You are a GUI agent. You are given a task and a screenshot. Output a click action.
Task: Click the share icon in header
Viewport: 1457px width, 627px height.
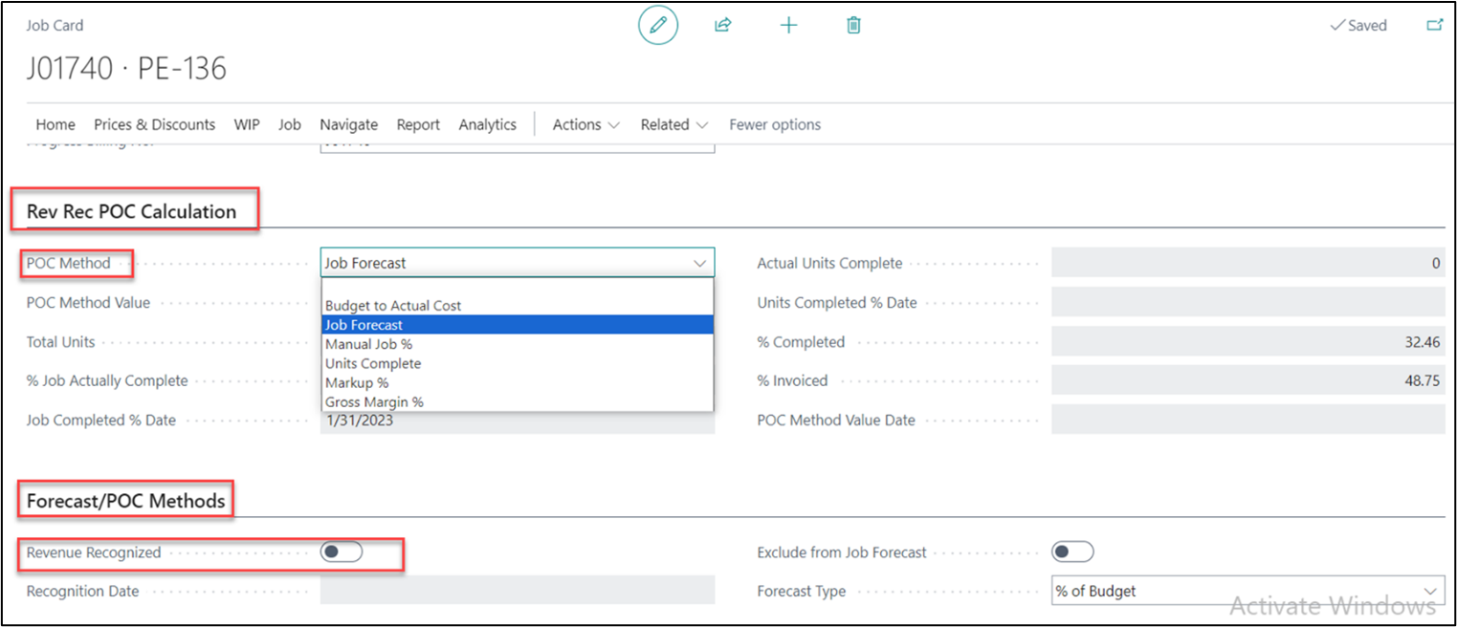pos(723,26)
